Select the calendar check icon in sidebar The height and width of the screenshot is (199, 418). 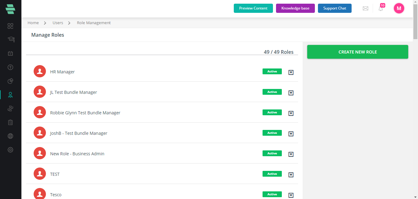point(10,53)
